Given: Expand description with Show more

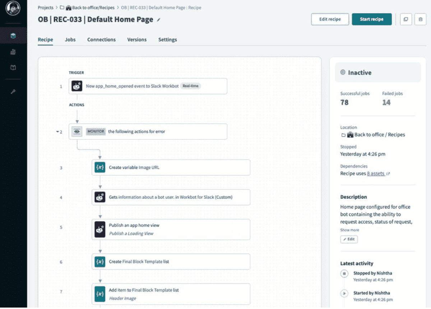Looking at the screenshot, I should click(x=349, y=230).
